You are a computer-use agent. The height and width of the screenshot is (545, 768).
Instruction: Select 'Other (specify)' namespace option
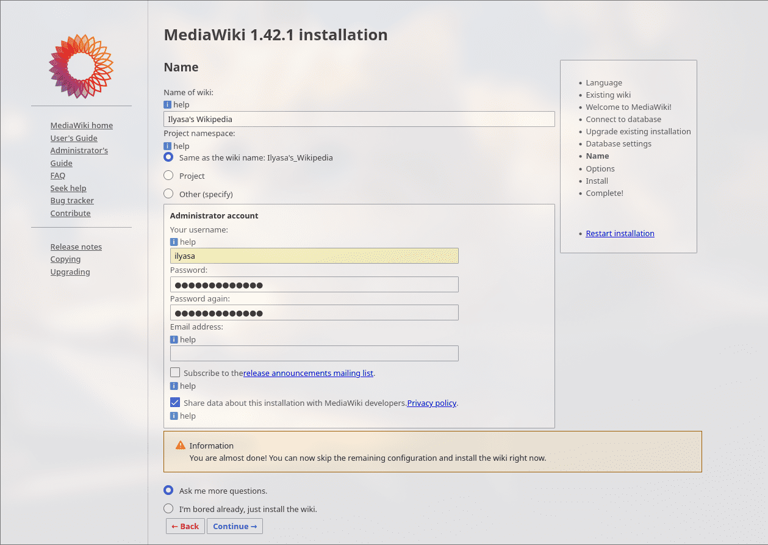click(x=168, y=193)
